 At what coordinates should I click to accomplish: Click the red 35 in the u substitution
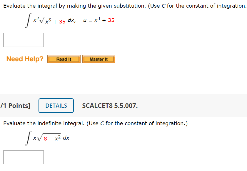point(111,20)
